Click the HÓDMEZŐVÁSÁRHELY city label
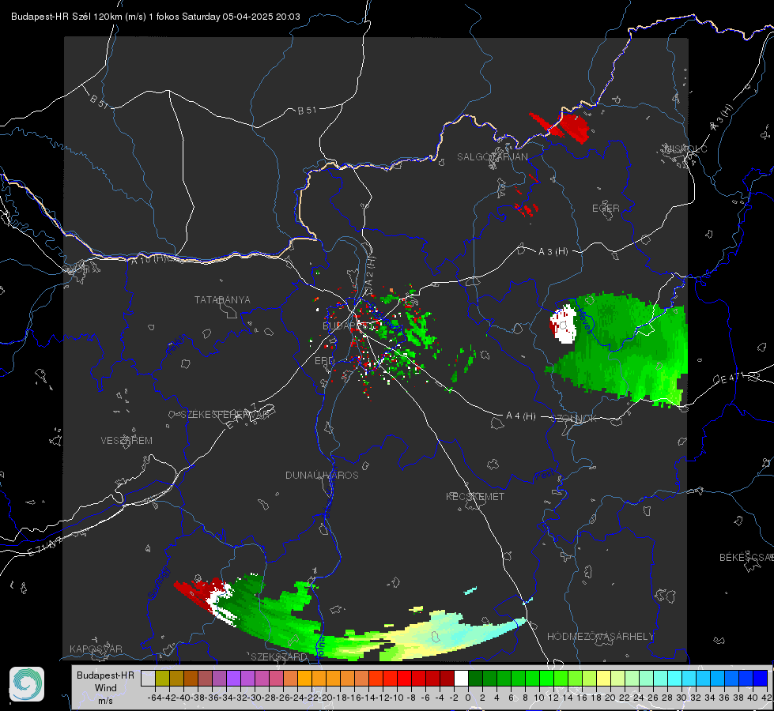 [601, 637]
